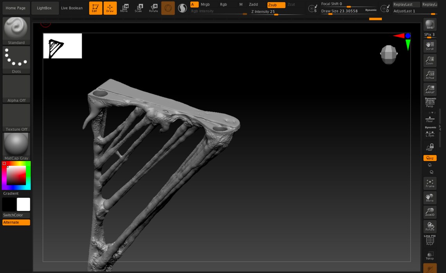This screenshot has width=446, height=273.
Task: Enable Zadd sculpt mode
Action: tap(254, 5)
